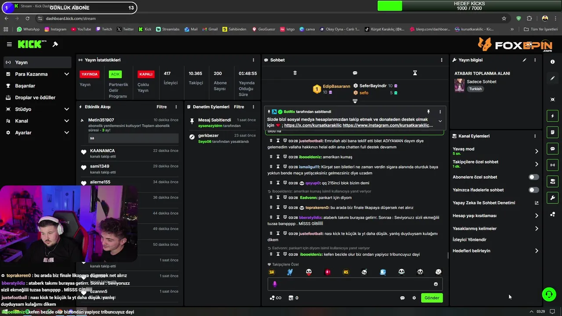Select the SA emote

pos(271,272)
